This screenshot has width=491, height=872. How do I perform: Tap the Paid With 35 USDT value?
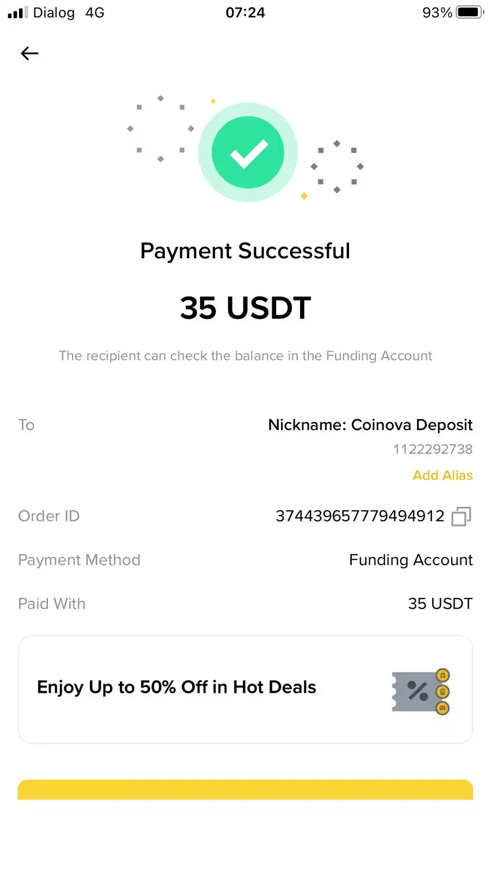(440, 604)
